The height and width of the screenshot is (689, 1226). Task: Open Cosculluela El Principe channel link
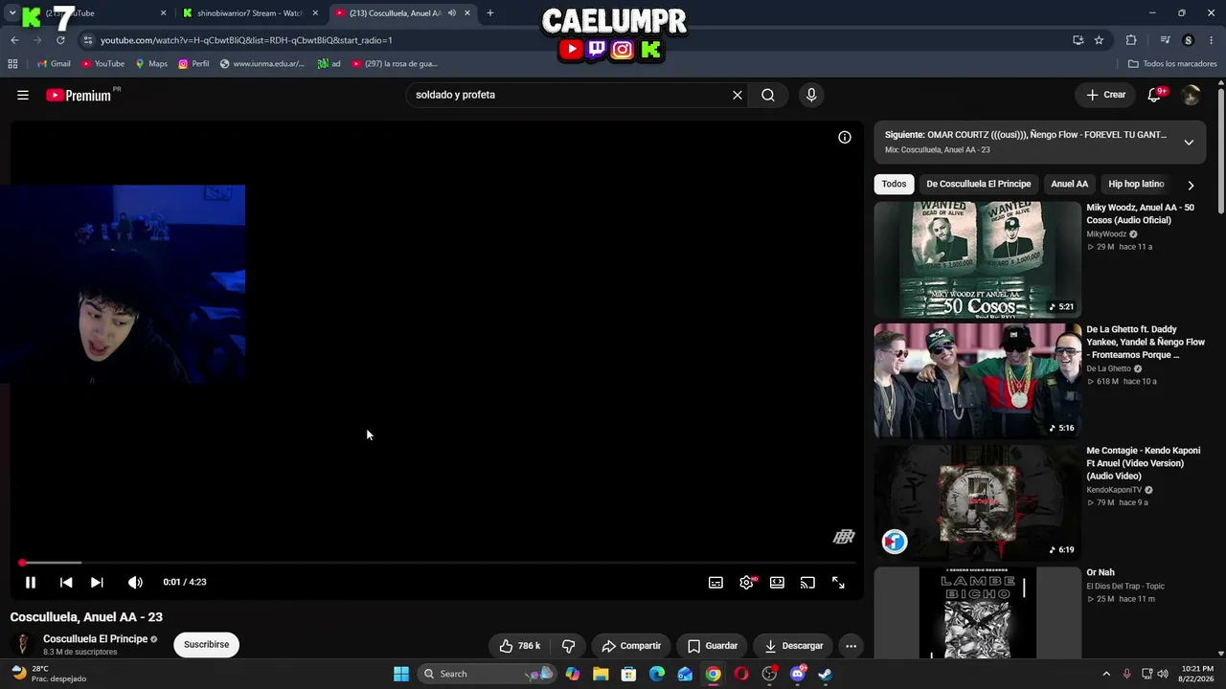point(95,639)
